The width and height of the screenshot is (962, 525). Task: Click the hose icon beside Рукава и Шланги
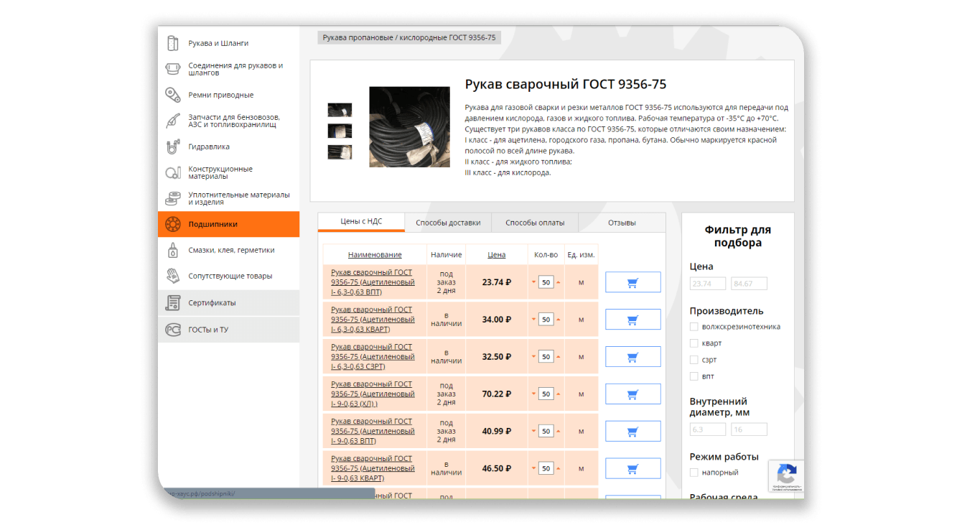pos(172,43)
